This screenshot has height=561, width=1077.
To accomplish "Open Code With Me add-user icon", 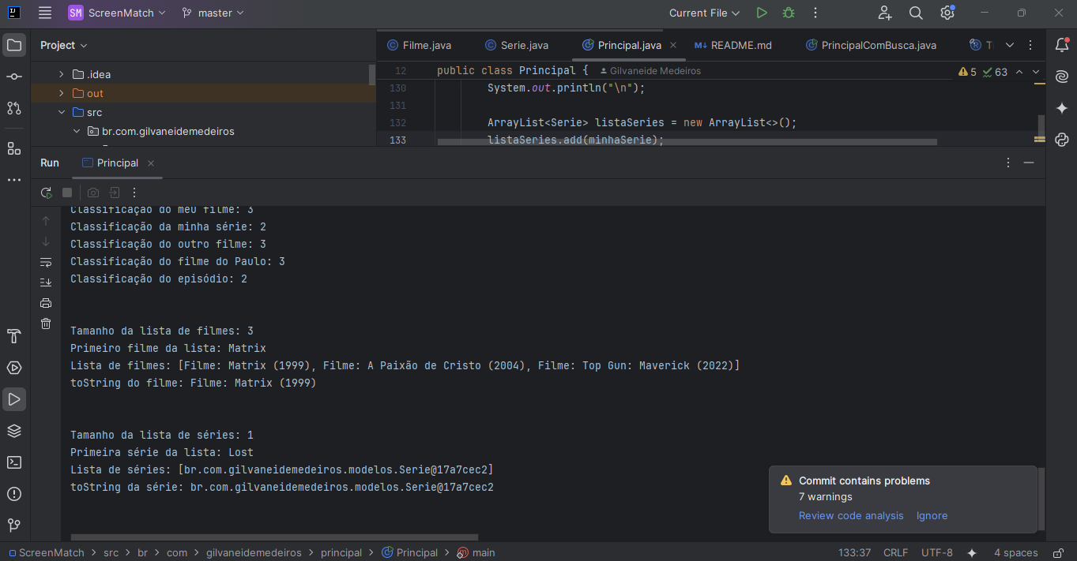I will [x=885, y=13].
